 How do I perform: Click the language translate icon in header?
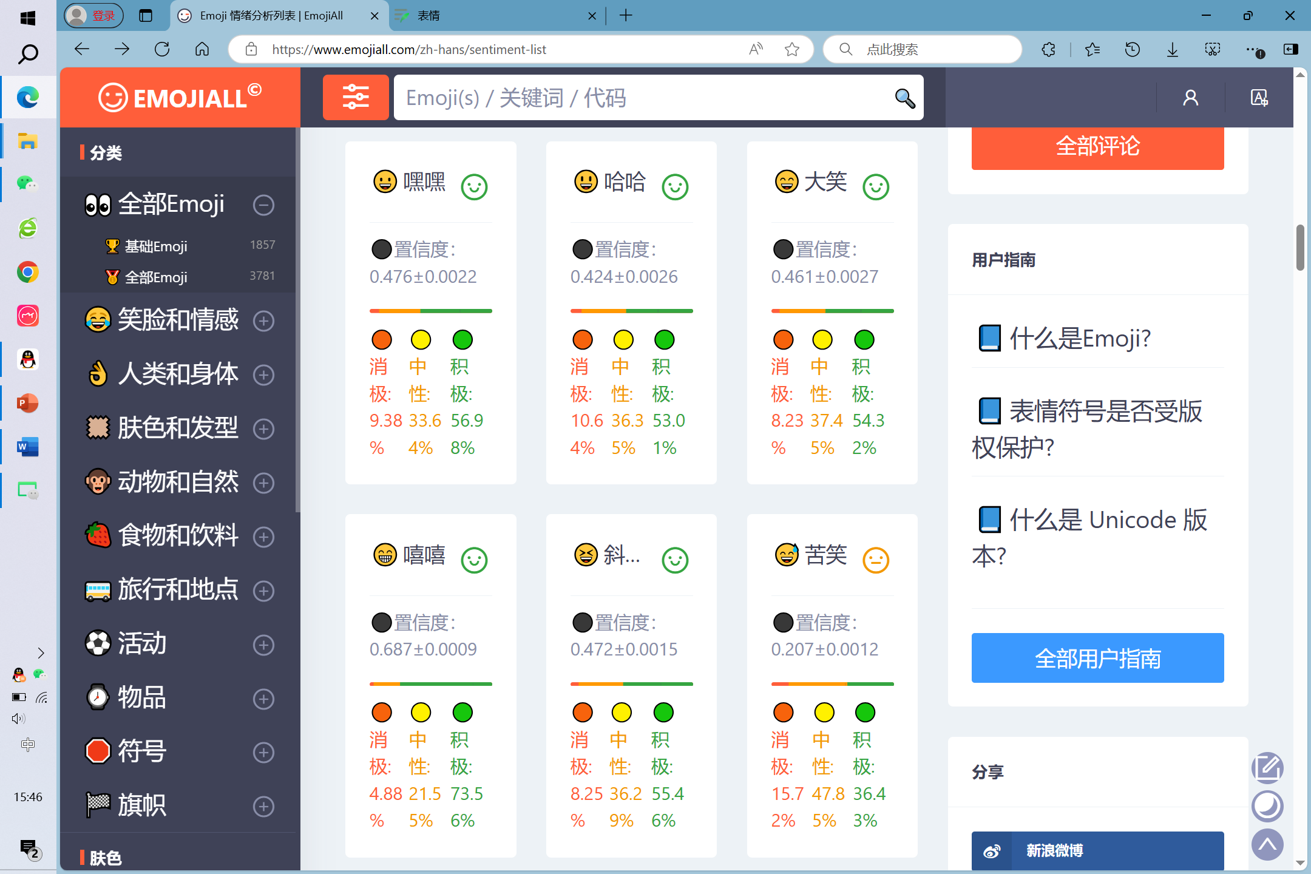1259,98
